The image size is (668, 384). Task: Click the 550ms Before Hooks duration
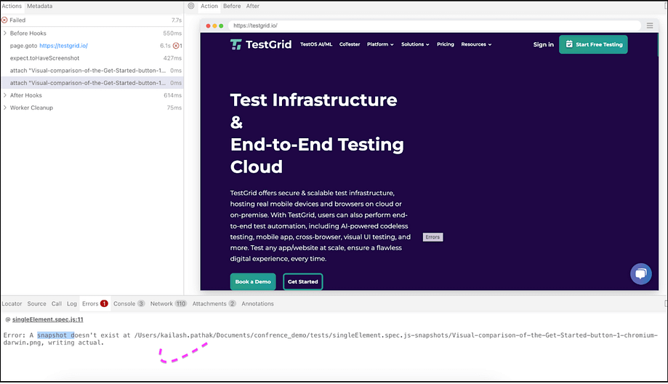172,33
